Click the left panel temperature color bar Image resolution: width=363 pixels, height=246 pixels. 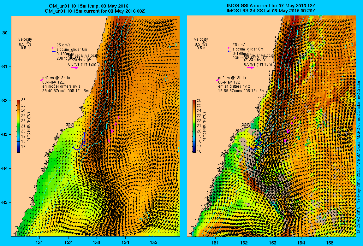pos(18,126)
